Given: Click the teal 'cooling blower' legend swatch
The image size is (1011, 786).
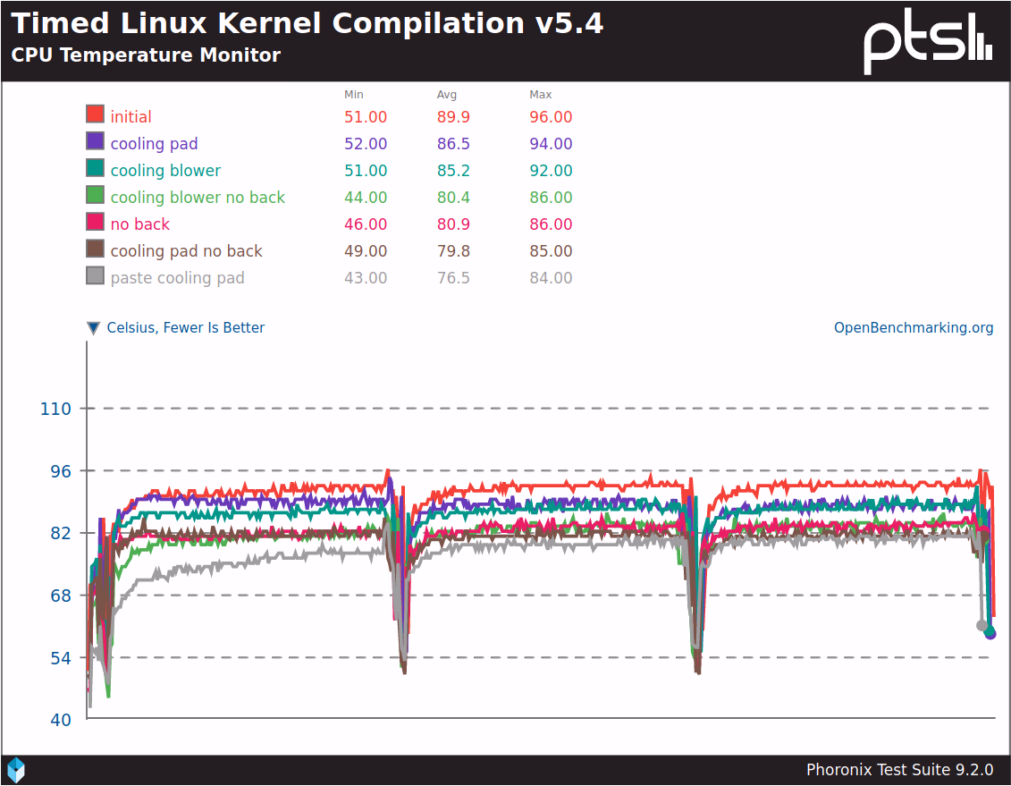Looking at the screenshot, I should [x=95, y=168].
